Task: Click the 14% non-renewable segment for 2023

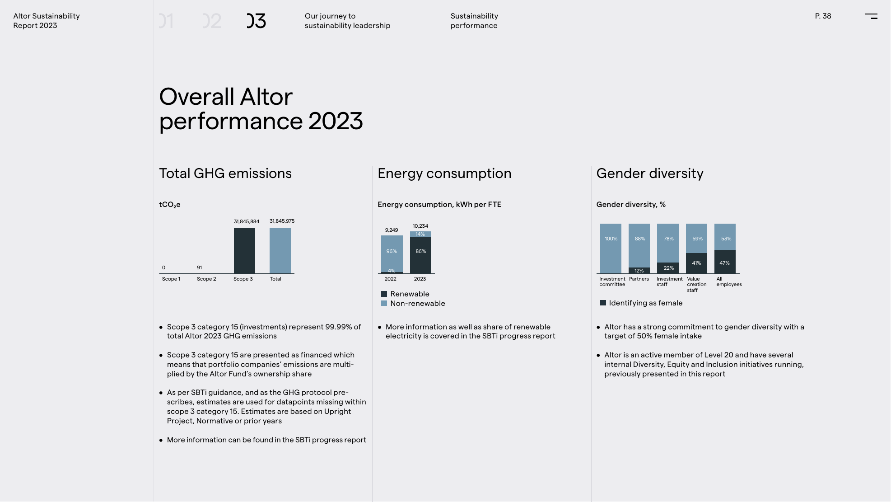Action: pos(420,234)
